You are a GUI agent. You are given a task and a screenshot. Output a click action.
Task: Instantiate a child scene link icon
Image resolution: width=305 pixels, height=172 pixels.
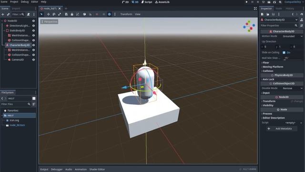point(8,14)
